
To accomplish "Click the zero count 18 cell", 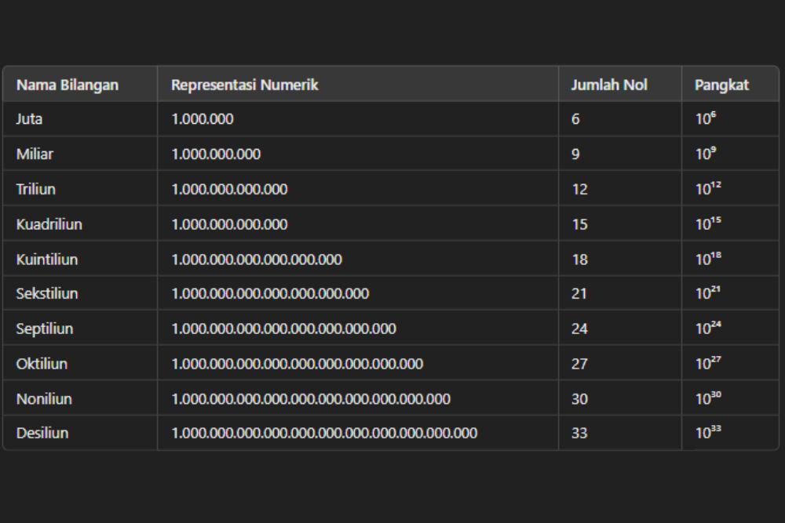I will (580, 260).
